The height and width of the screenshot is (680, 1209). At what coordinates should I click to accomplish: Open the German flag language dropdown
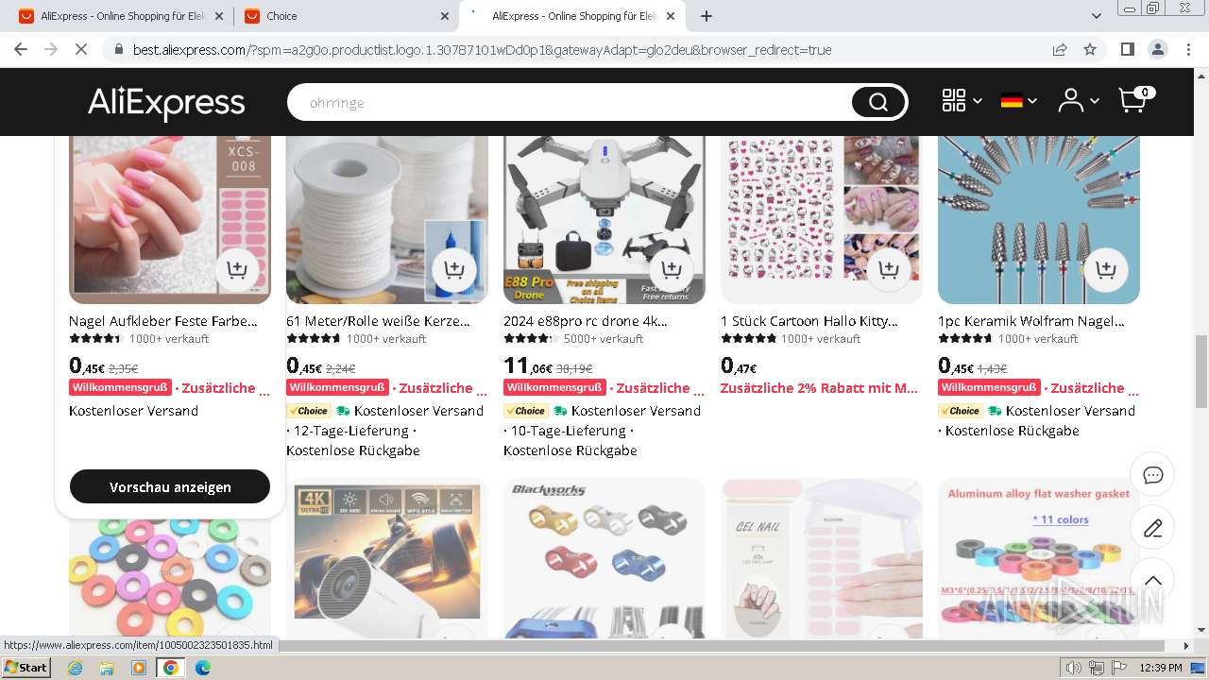pyautogui.click(x=1019, y=101)
